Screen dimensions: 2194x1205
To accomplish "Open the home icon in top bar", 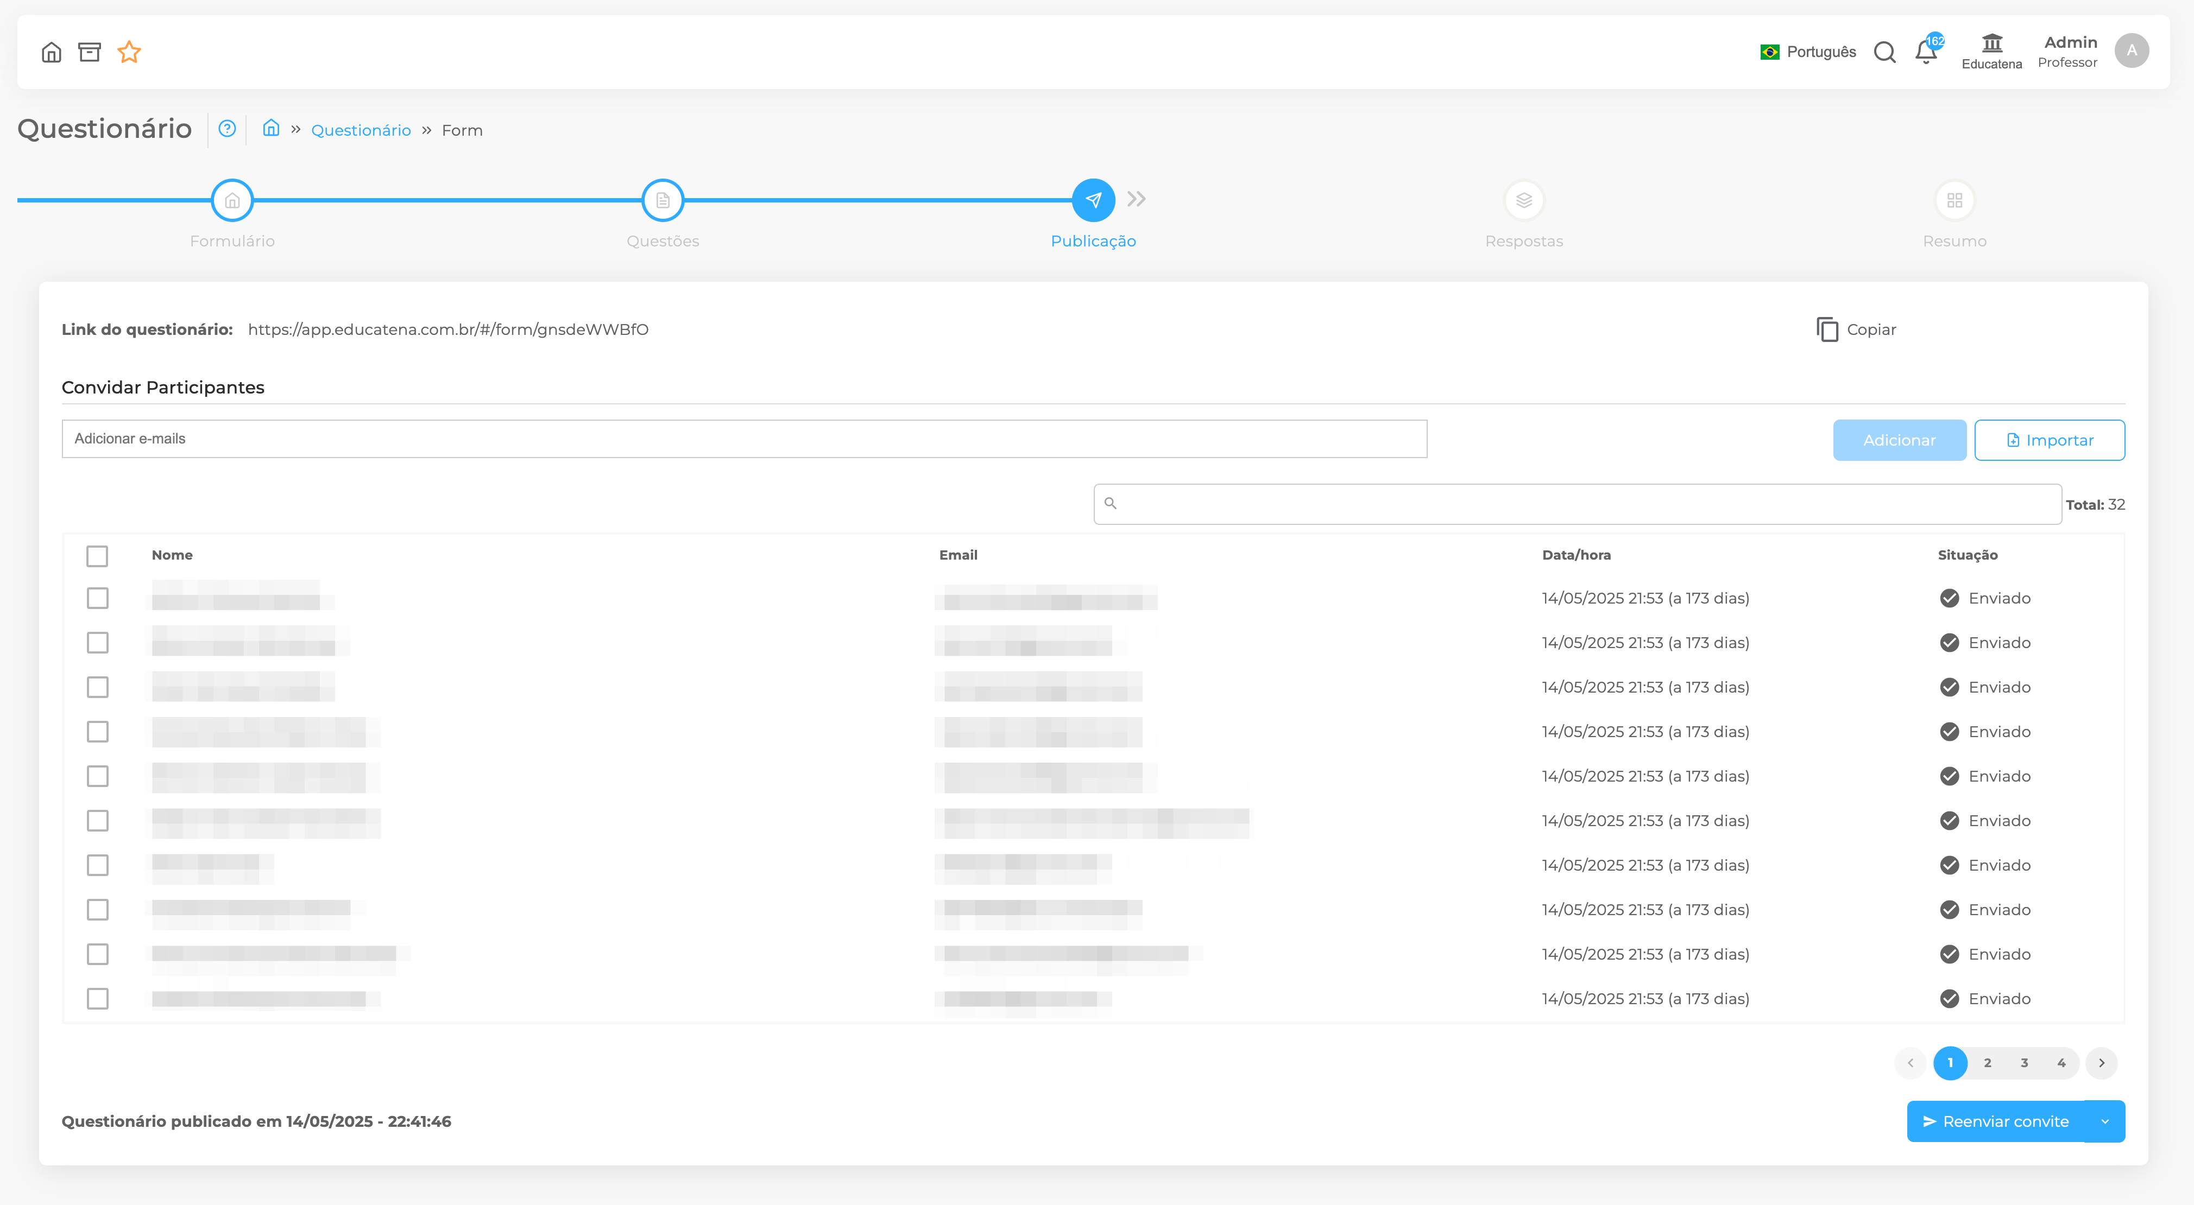I will (51, 53).
